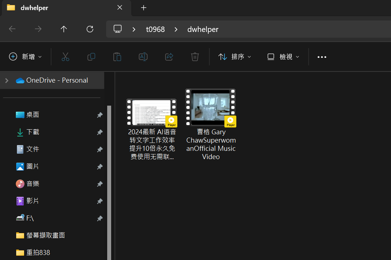Click the pin icon beside F:\
Screen dimensions: 391x260
point(100,218)
